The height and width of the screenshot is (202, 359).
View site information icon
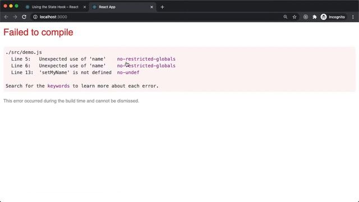tap(35, 17)
